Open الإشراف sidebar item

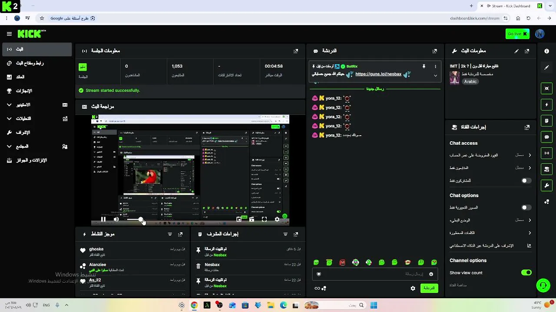point(36,133)
